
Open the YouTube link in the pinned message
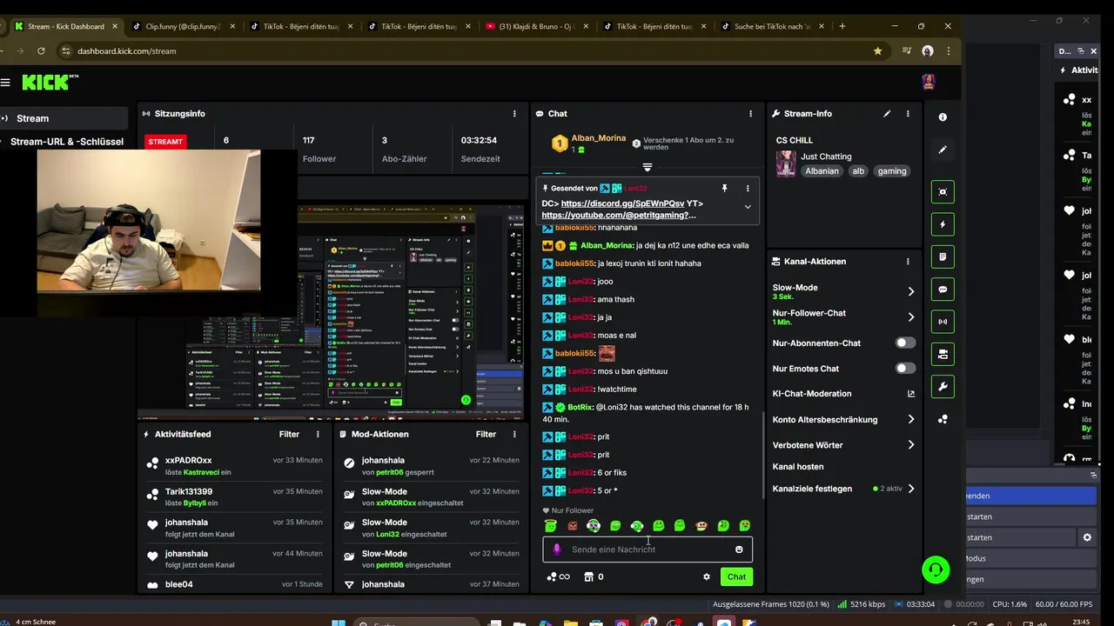[619, 215]
